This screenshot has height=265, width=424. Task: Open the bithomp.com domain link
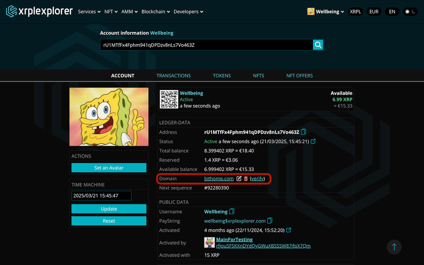(x=219, y=179)
